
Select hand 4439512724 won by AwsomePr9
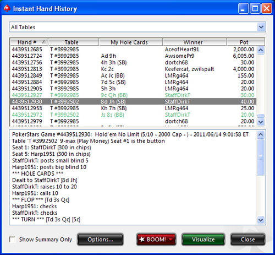133,56
